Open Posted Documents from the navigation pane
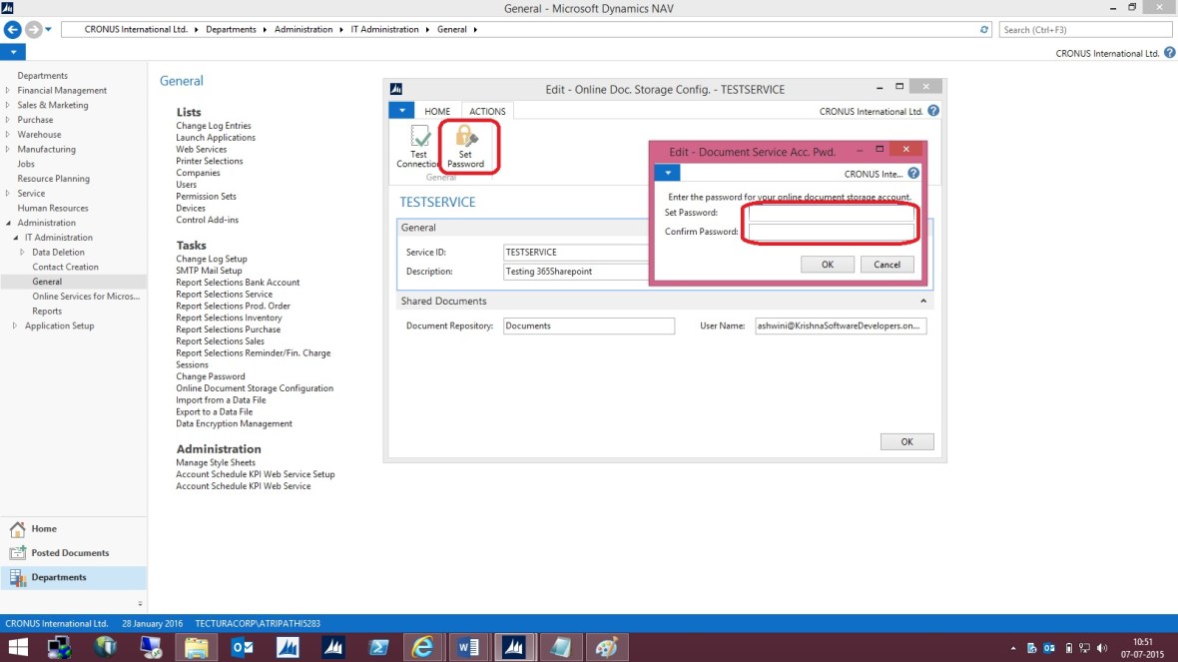The image size is (1178, 662). pos(60,552)
